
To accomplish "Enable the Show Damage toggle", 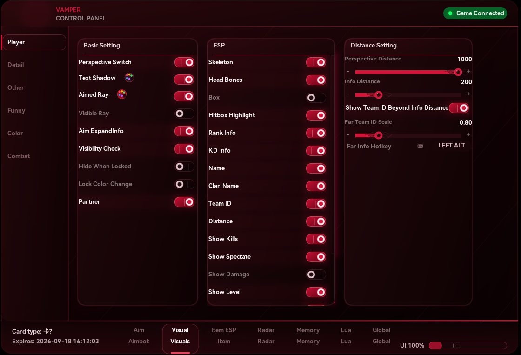I will 316,275.
